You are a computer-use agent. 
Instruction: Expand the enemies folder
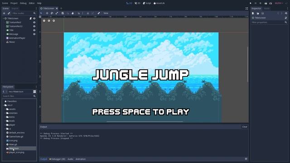(5, 113)
